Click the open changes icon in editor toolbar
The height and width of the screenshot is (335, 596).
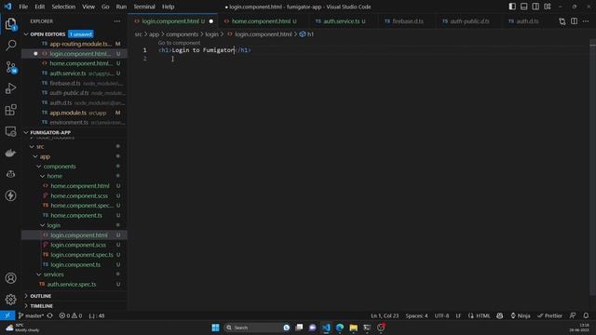pyautogui.click(x=562, y=21)
